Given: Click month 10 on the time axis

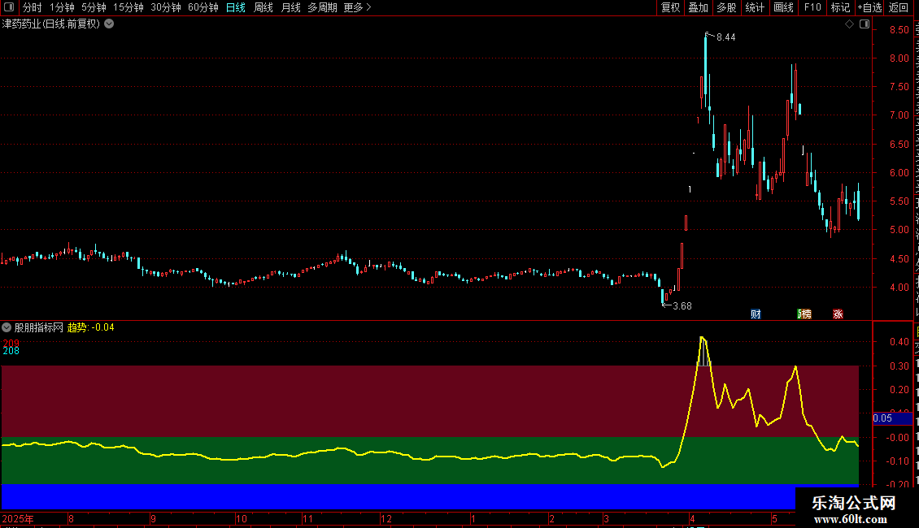Looking at the screenshot, I should click(x=241, y=518).
